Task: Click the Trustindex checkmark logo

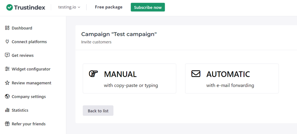Action: click(x=10, y=7)
